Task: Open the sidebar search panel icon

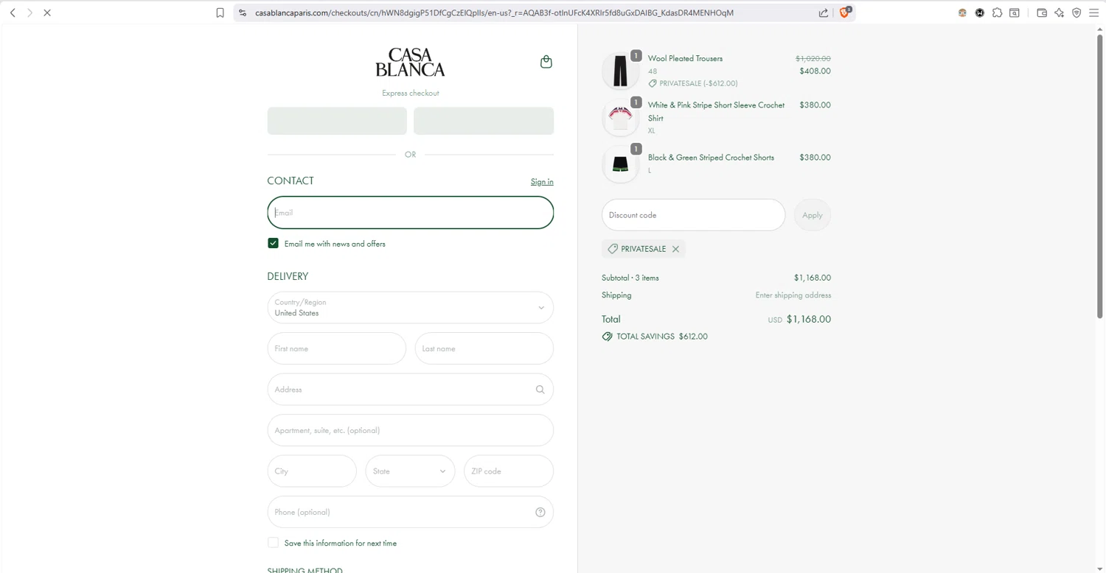Action: (1015, 13)
